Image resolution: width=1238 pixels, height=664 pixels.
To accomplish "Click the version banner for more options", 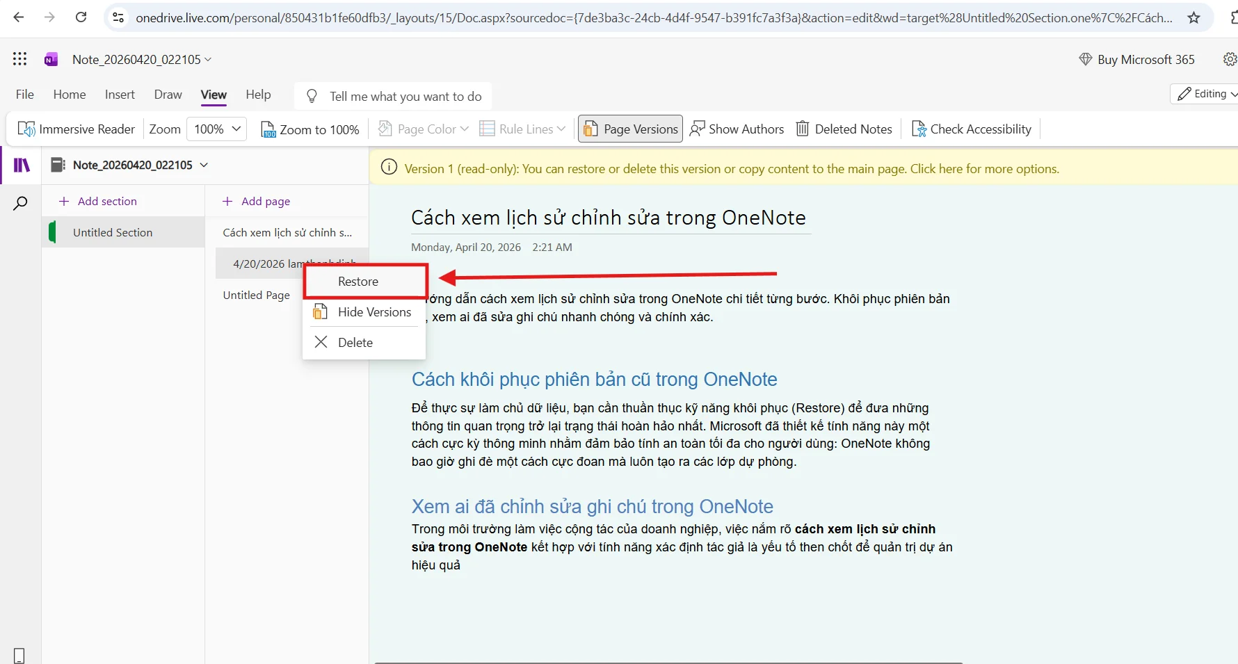I will click(803, 168).
